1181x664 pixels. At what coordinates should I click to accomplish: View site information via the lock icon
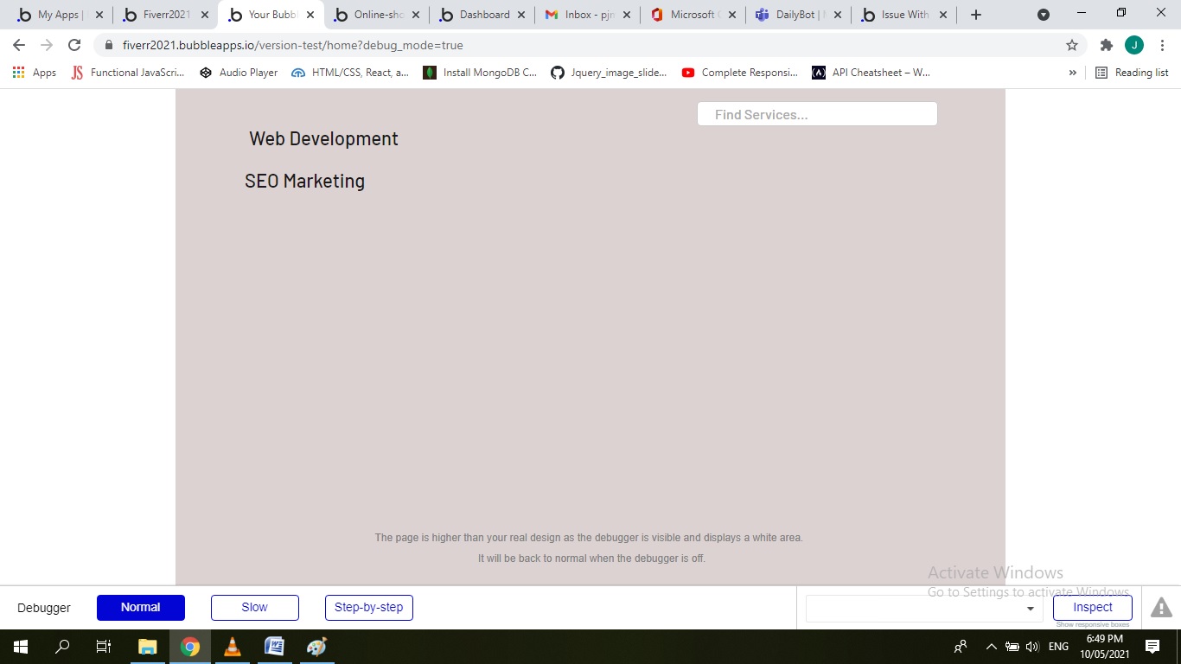109,45
